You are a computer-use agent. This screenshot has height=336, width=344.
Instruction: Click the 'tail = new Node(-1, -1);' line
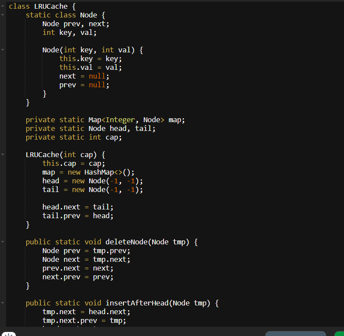pyautogui.click(x=93, y=190)
